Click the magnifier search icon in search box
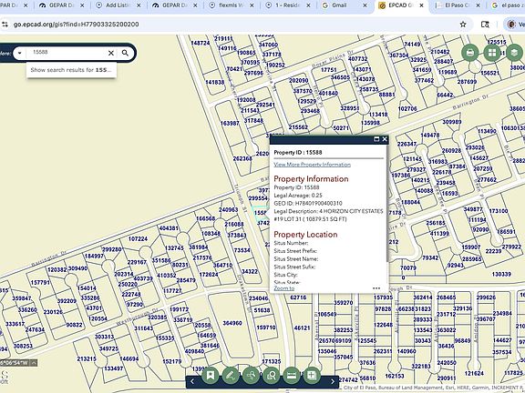The height and width of the screenshot is (393, 525). coord(125,53)
